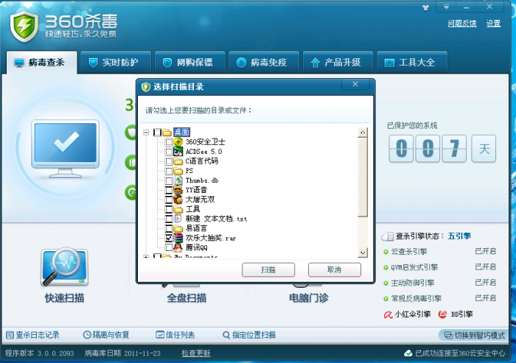Click the 工具 folder icon

[178, 209]
